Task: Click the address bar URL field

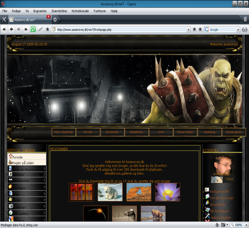Action: (x=121, y=30)
